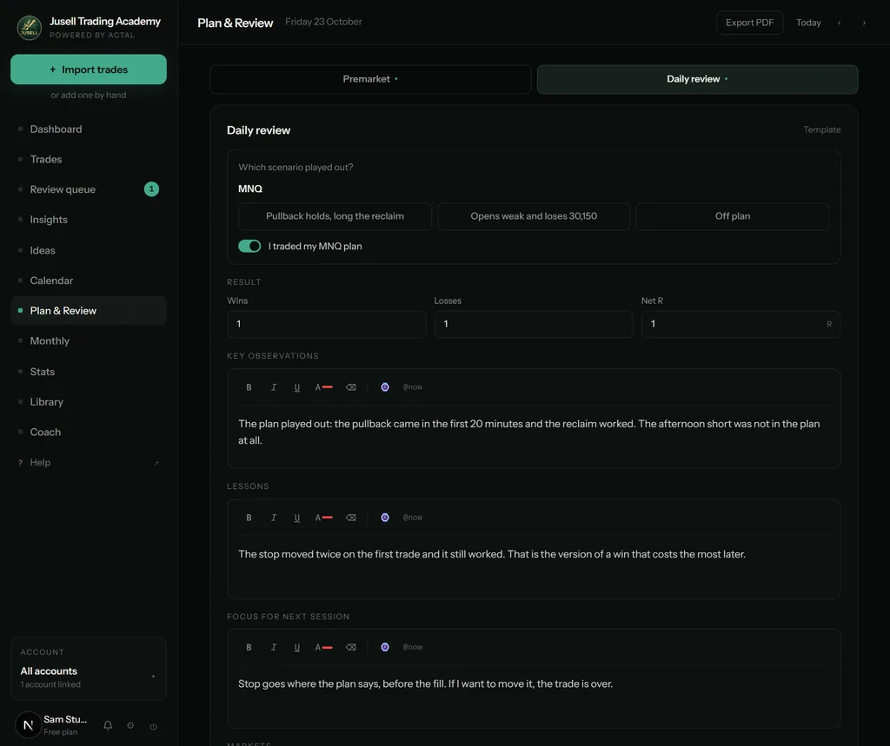Underline text in Focus for Next Session editor
Image resolution: width=890 pixels, height=746 pixels.
(297, 647)
